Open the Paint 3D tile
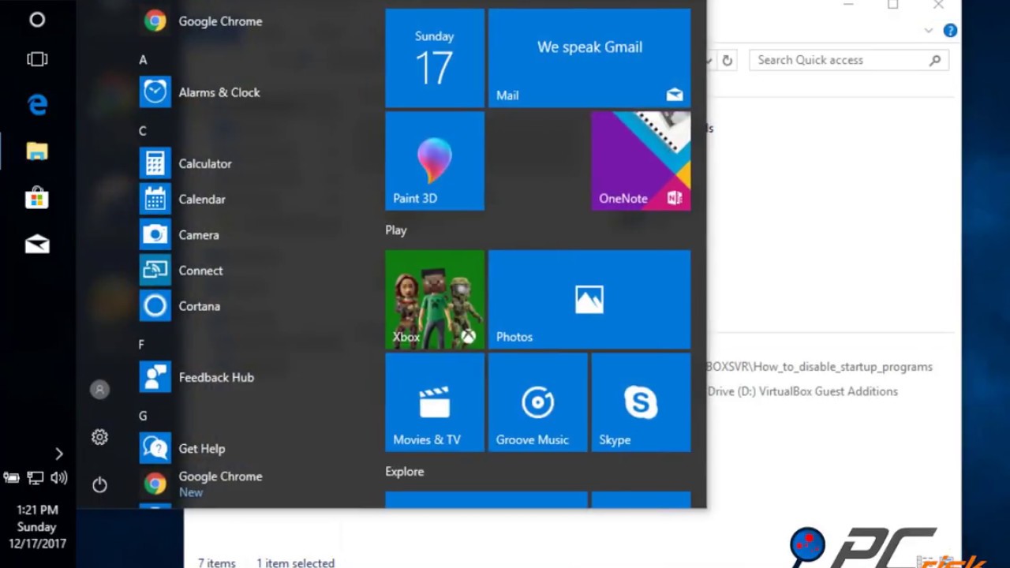Screen dimensions: 1010x568 tap(435, 161)
